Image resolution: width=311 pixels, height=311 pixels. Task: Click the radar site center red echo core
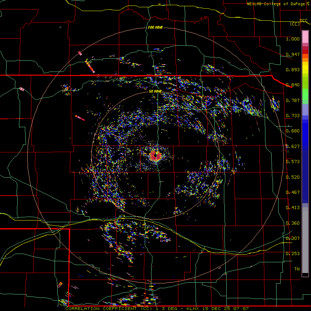pos(155,156)
